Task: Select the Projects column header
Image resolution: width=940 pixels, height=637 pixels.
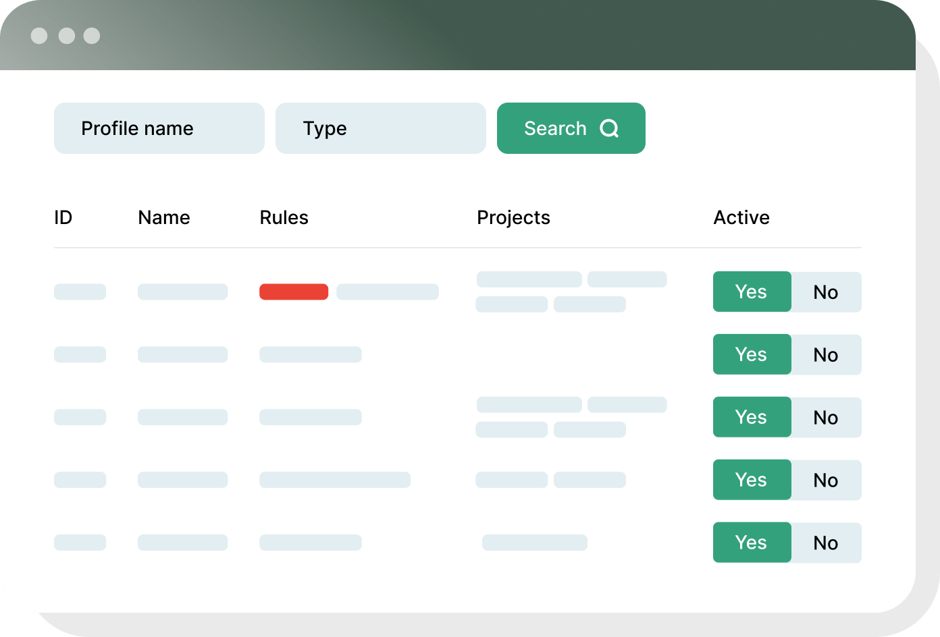Action: (514, 218)
